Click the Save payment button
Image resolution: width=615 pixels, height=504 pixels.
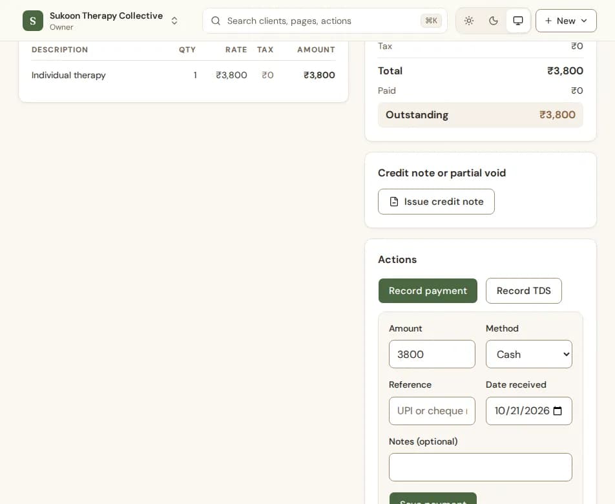pos(433,499)
